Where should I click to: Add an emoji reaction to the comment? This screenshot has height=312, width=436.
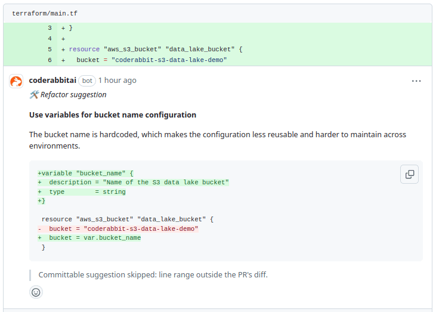[x=36, y=292]
